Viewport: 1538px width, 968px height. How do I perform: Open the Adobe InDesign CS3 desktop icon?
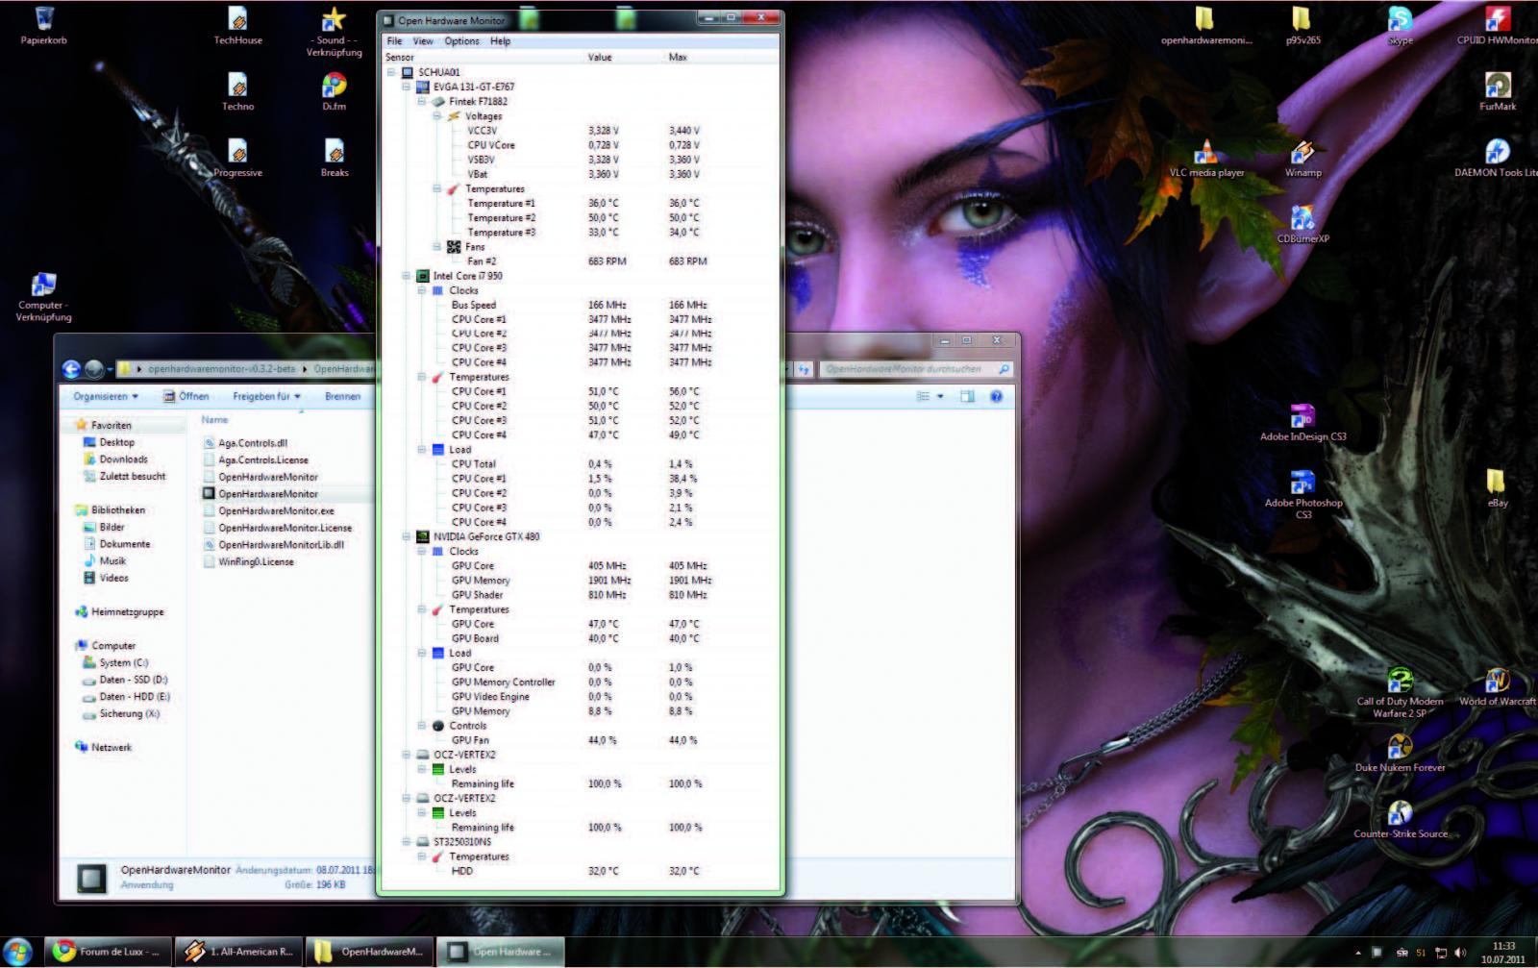click(x=1302, y=423)
